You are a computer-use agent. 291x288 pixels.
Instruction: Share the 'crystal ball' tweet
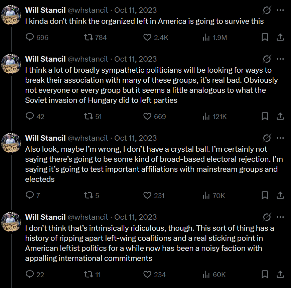[x=281, y=196]
